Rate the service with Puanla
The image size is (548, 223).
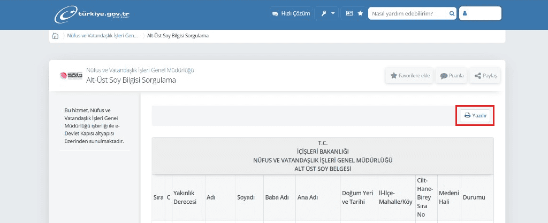click(x=452, y=76)
